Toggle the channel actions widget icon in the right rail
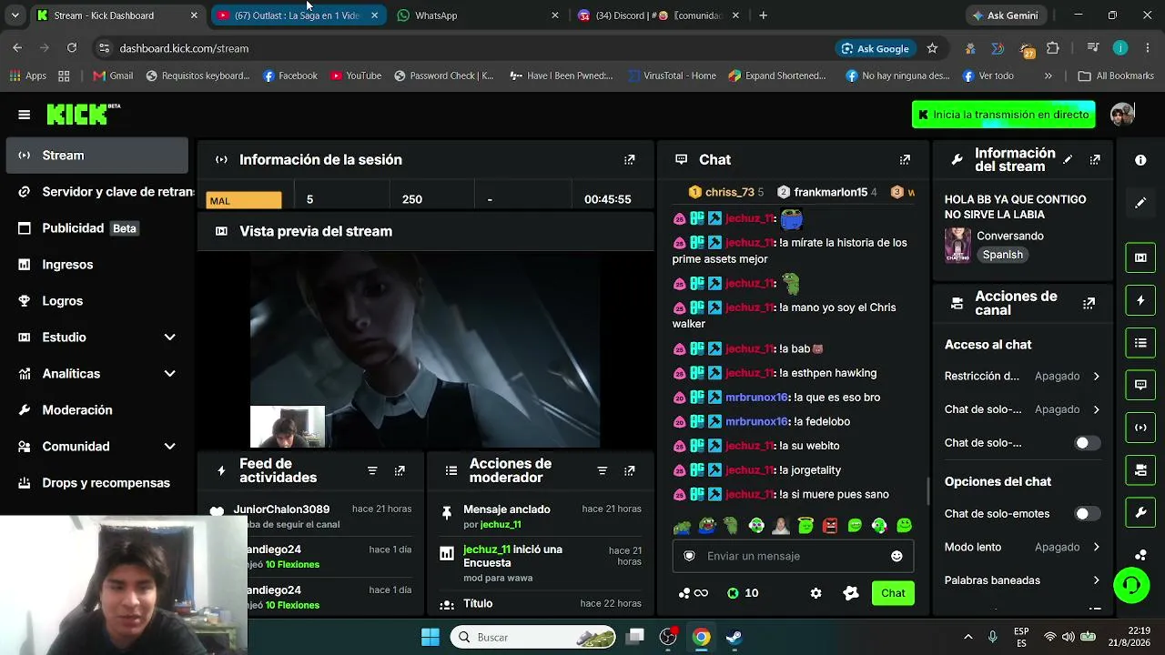 click(x=1140, y=470)
